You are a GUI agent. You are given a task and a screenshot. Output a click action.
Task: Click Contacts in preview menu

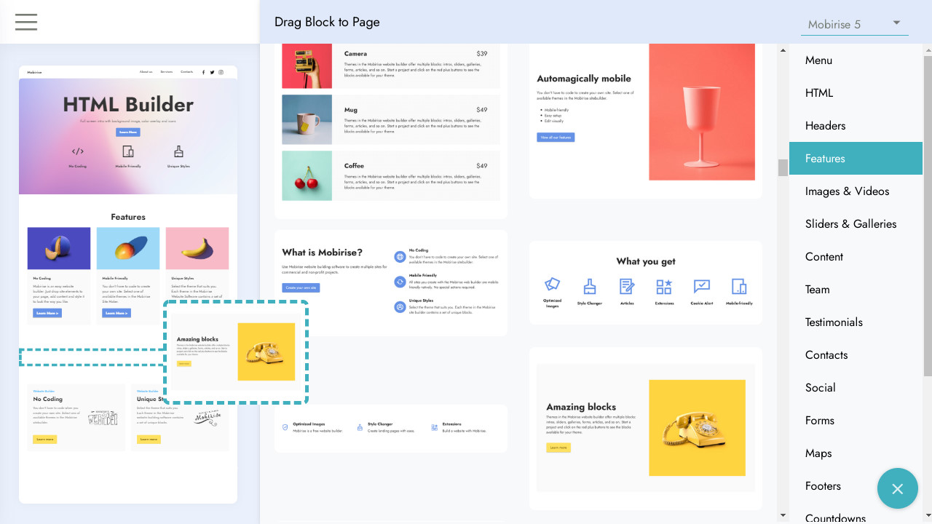tap(187, 72)
